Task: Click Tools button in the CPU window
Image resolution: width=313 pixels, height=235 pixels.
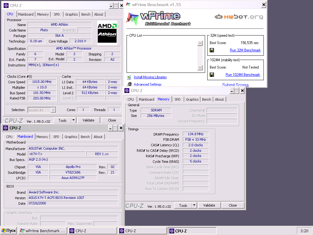Action: click(62, 120)
